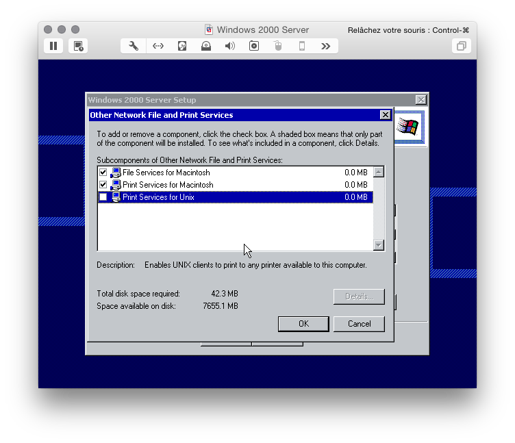515x443 pixels.
Task: Uncheck File Services for Macintosh
Action: [103, 173]
